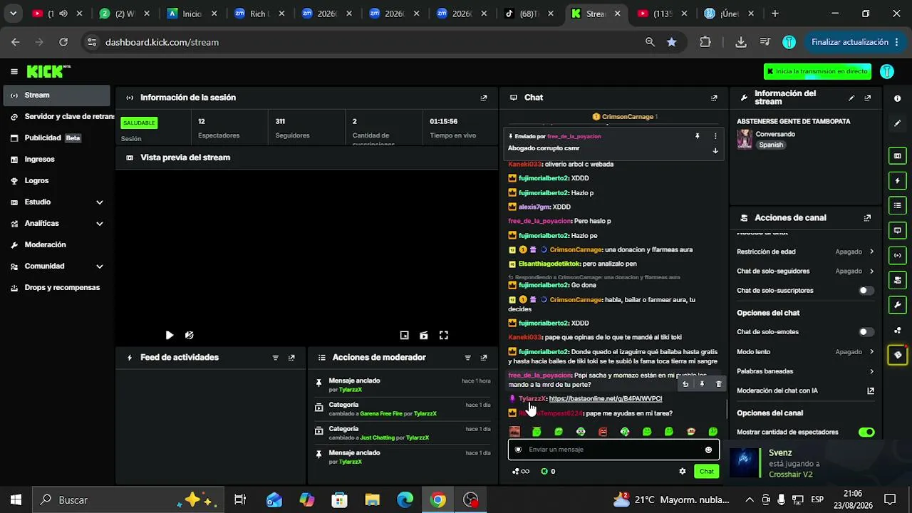Unpin the pinned message Abogado corrupto
Screen dimensions: 912x513
point(698,136)
